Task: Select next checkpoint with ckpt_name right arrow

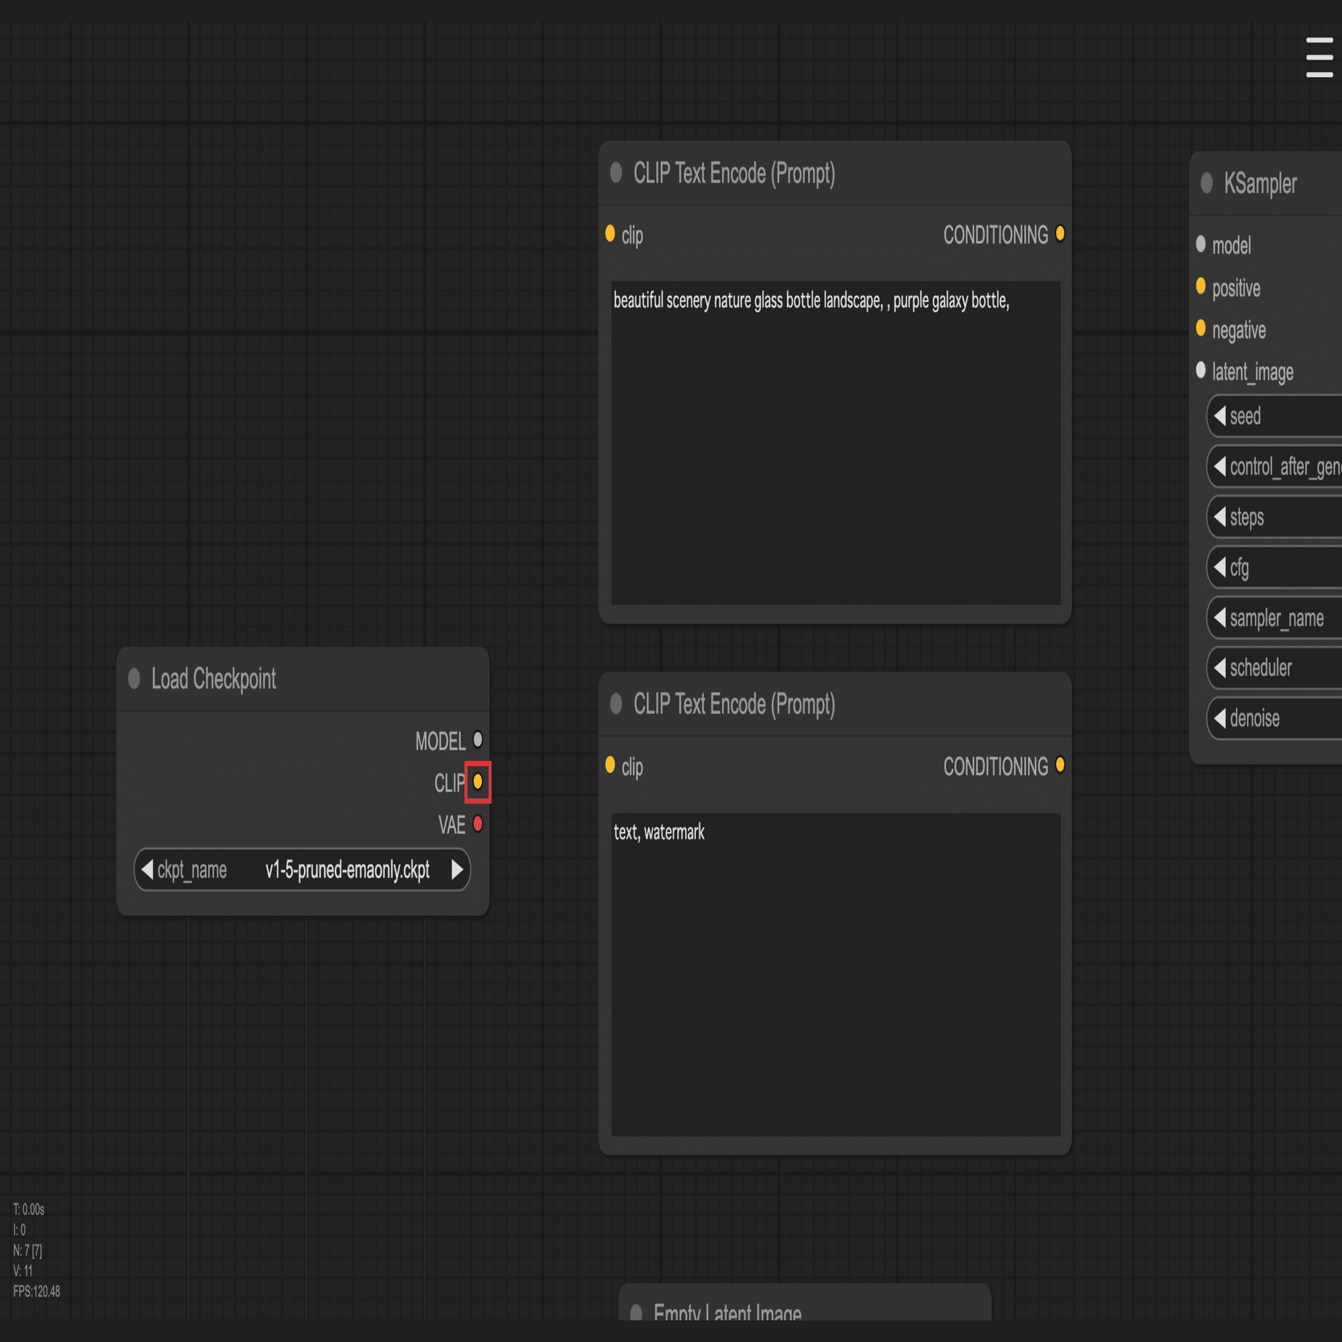Action: 456,870
